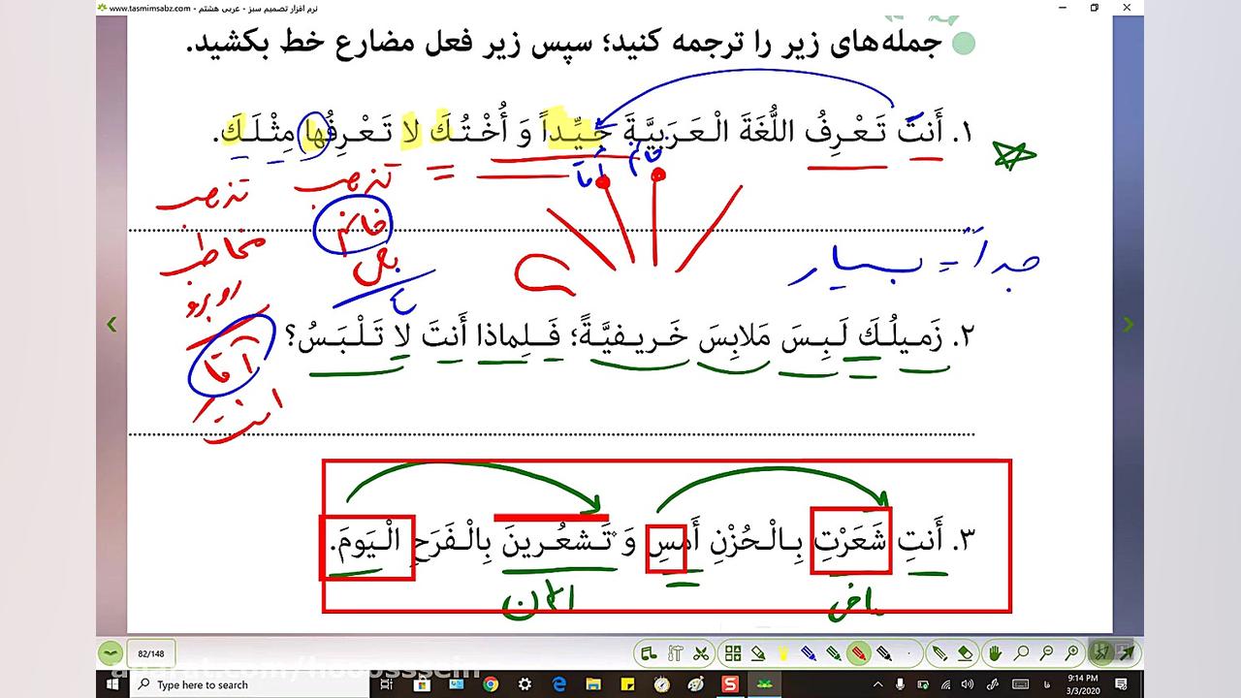
Task: Click the right page-navigation chevron
Action: tap(1128, 325)
